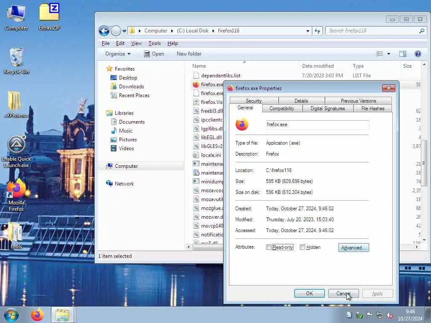This screenshot has width=431, height=323.
Task: Click the Search firefox116 box
Action: pos(372,31)
